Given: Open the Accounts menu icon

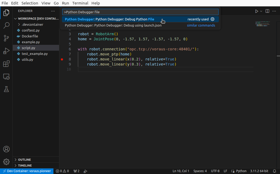Looking at the screenshot, I should click(x=6, y=149).
